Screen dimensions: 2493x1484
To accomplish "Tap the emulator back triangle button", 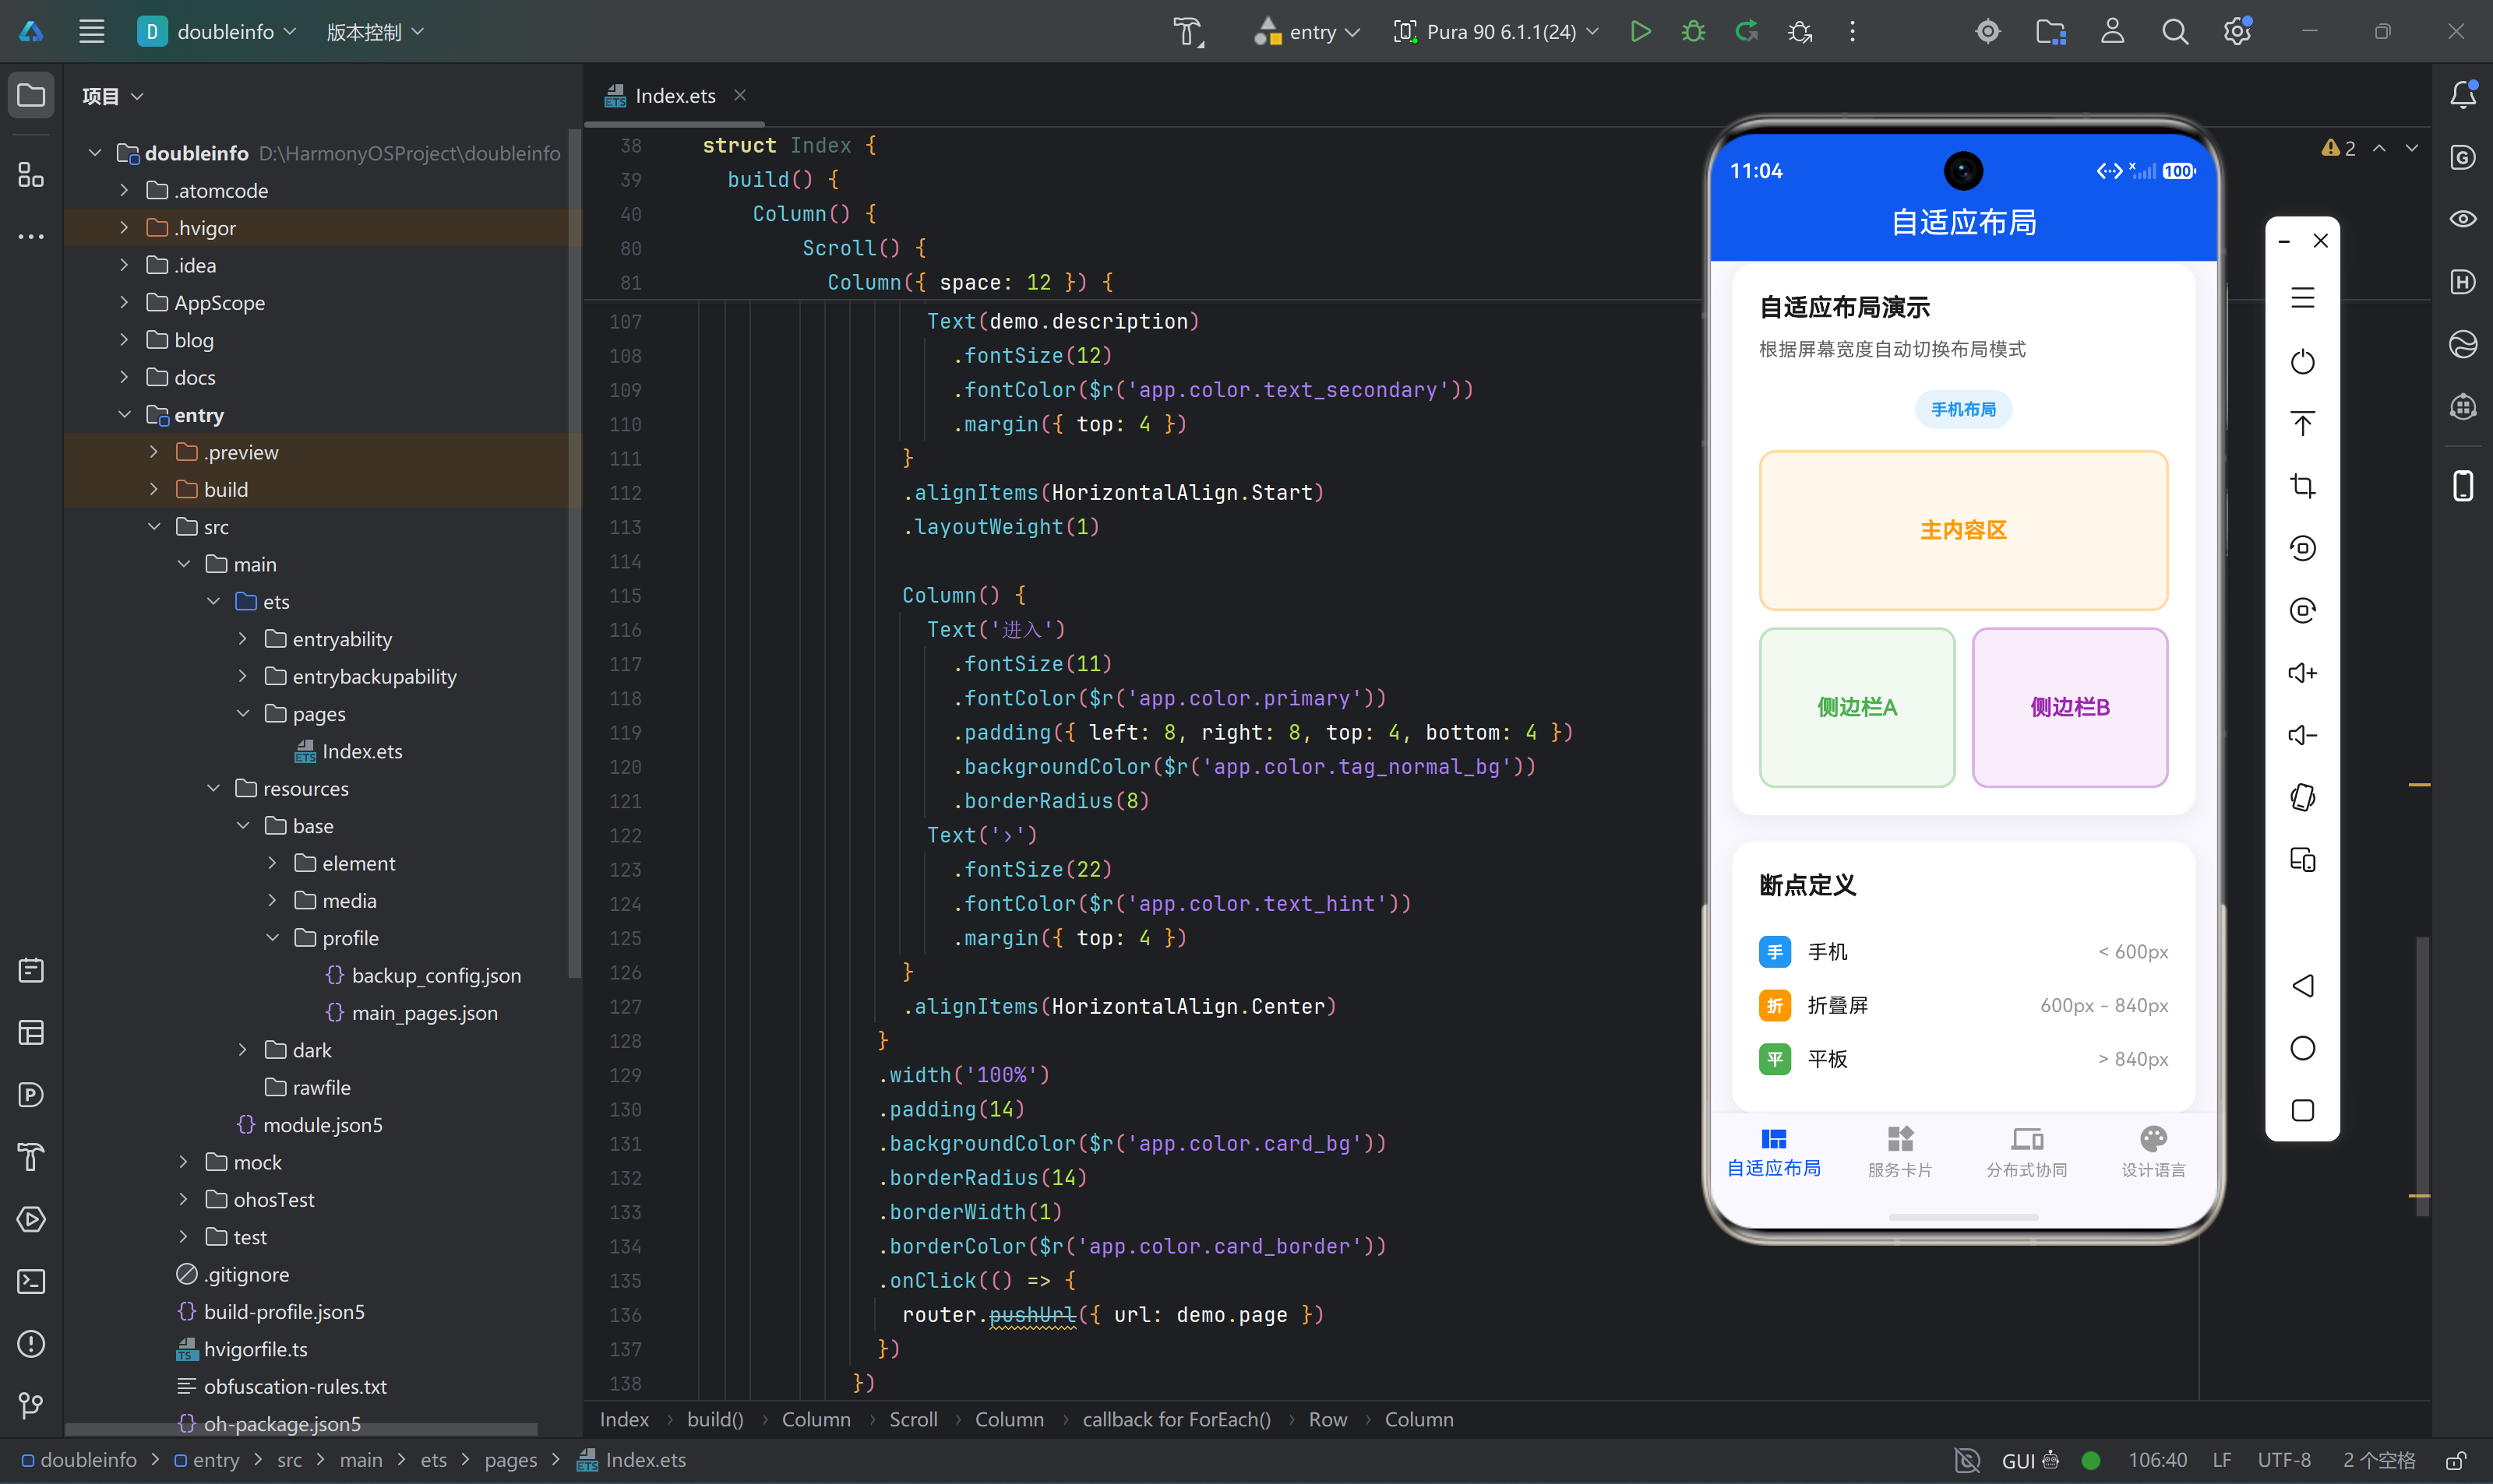I will 2302,985.
